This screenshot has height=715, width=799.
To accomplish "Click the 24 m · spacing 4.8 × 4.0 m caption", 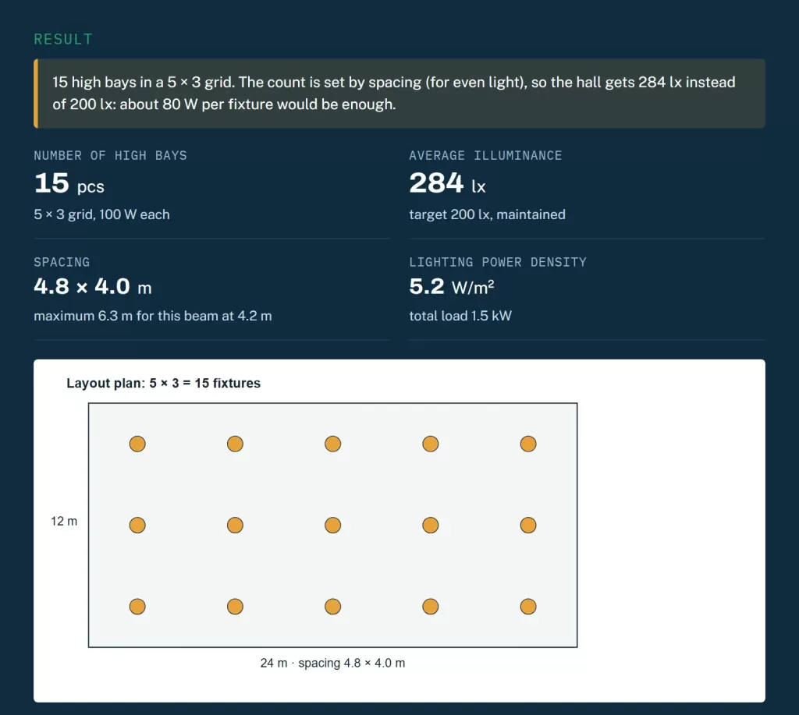I will 332,663.
